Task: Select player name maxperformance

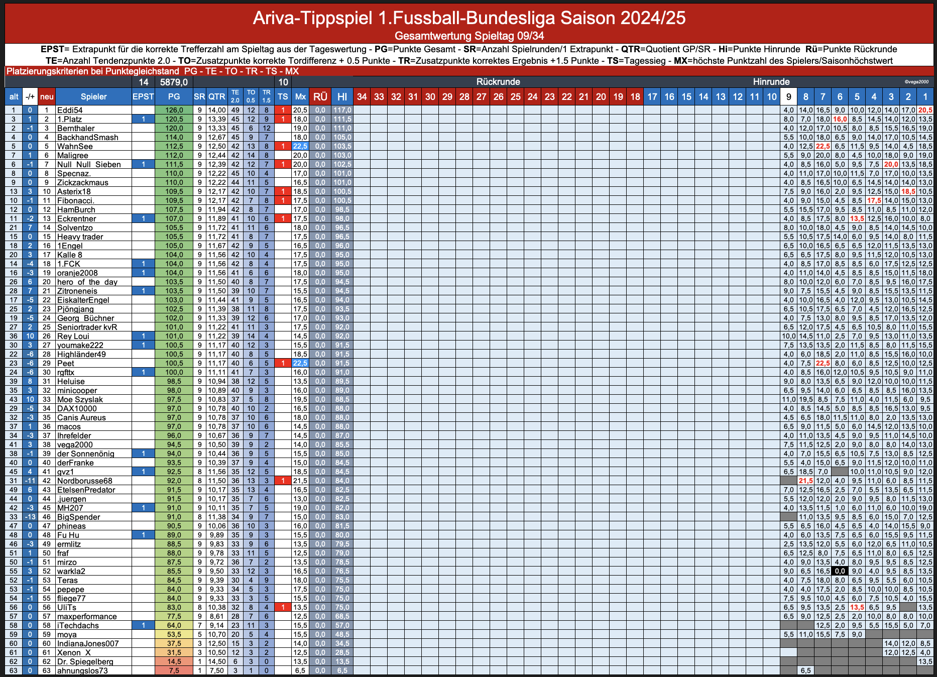Action: tap(87, 616)
